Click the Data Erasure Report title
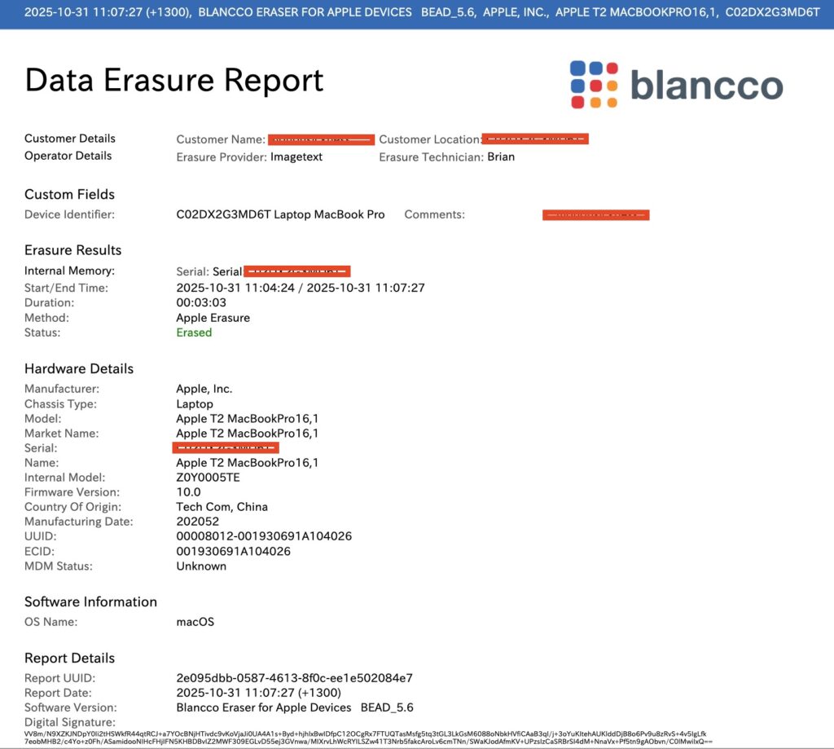This screenshot has height=749, width=834. (174, 81)
